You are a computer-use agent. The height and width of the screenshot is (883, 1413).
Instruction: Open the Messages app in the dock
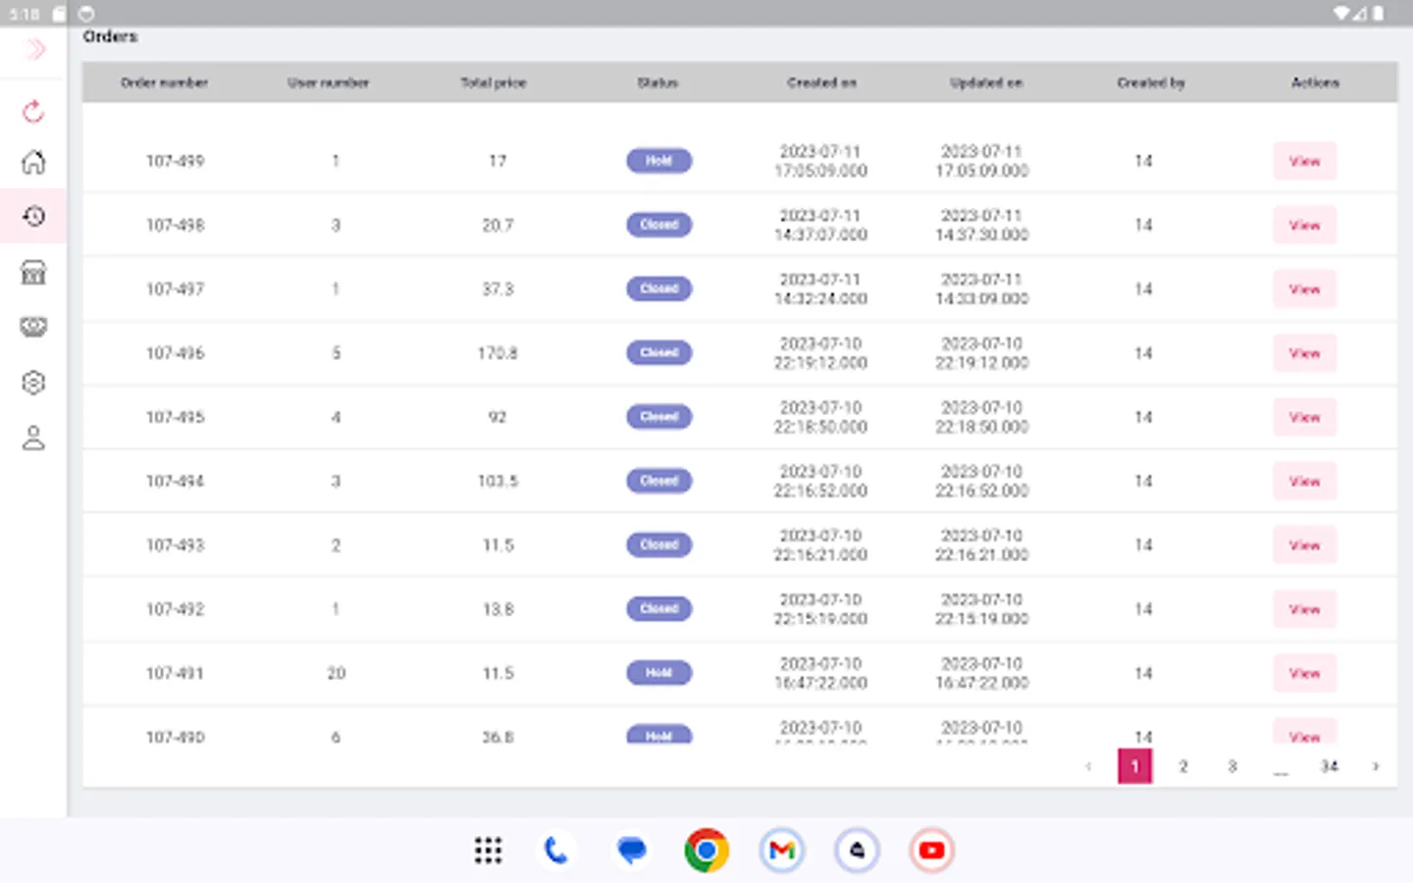632,851
